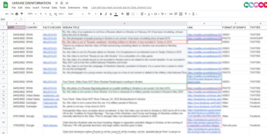The height and width of the screenshot is (134, 267).
Task: Click the Insert link icon
Action: point(171,14)
